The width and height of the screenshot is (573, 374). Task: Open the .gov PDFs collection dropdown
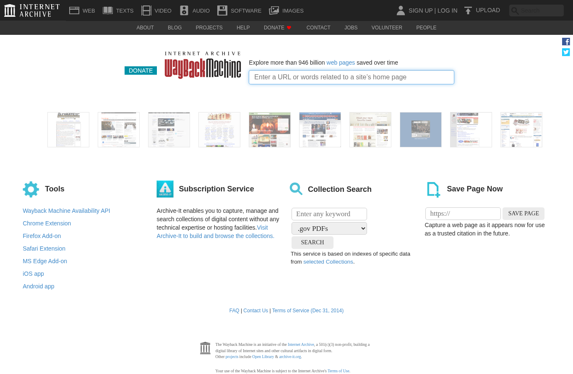[329, 228]
